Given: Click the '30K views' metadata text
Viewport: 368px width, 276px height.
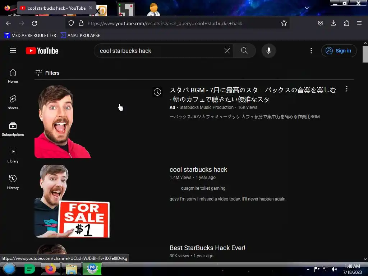Looking at the screenshot, I should point(179,256).
